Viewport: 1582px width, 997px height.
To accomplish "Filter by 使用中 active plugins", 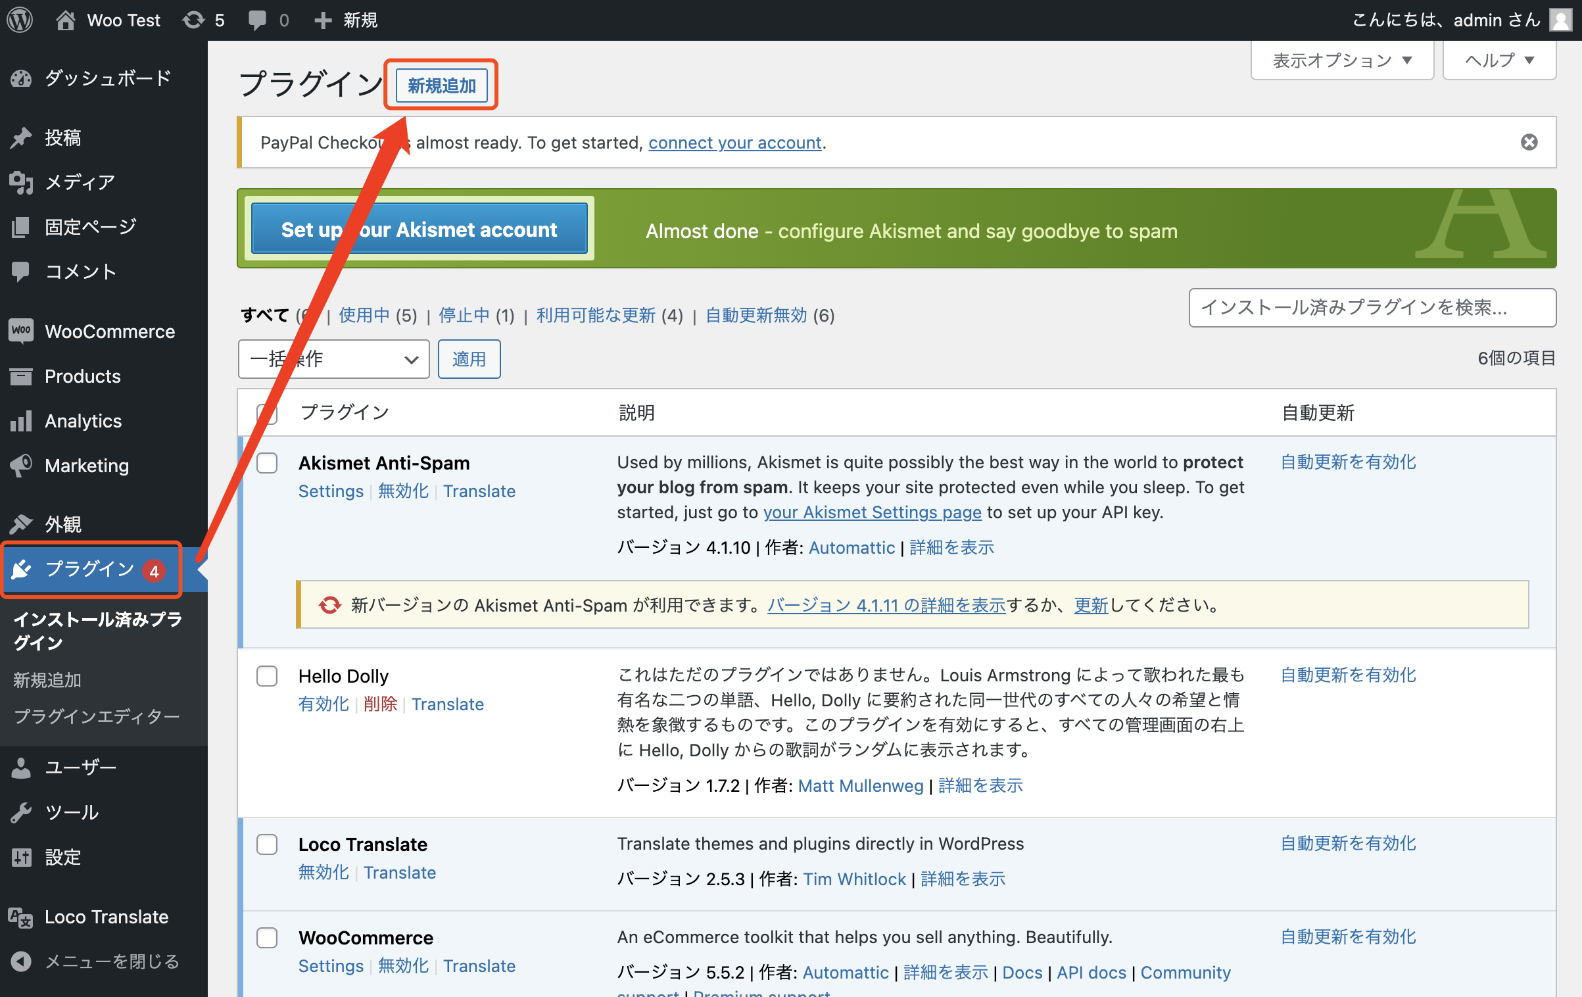I will click(x=364, y=316).
